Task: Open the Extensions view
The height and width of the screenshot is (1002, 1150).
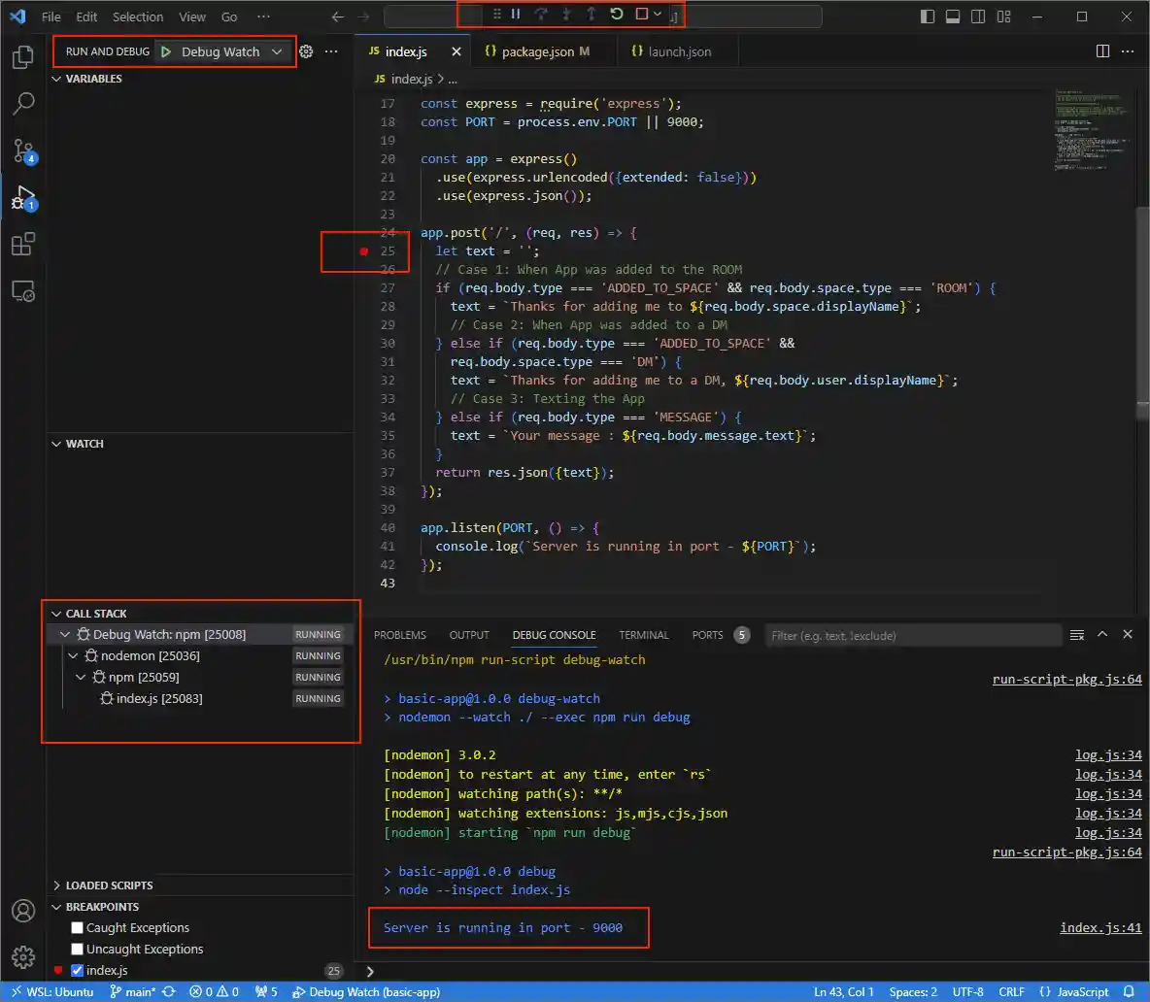Action: (x=22, y=244)
